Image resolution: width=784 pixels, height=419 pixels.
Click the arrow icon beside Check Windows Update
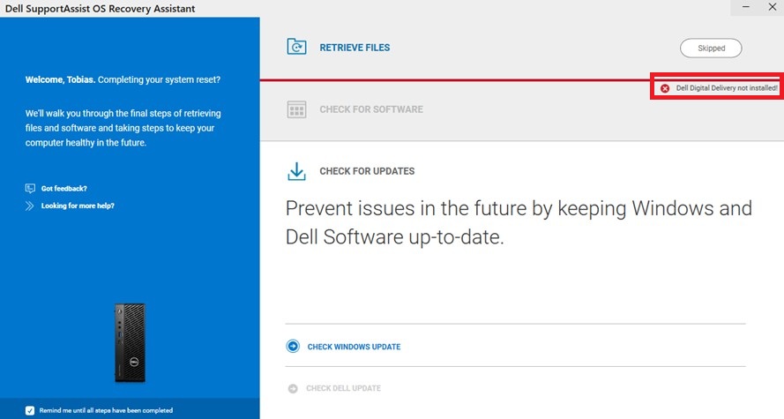293,347
